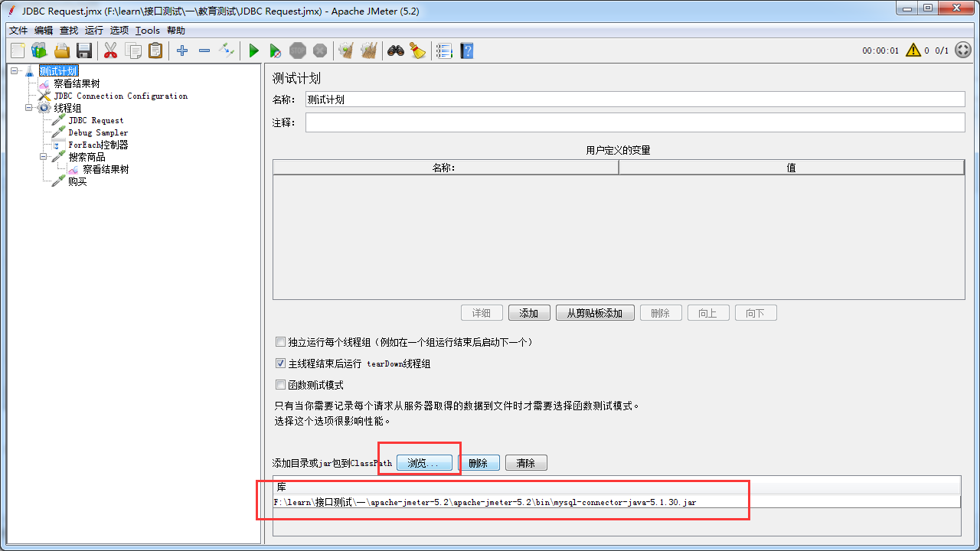980x551 pixels.
Task: Click the 名称 input field
Action: pos(635,99)
